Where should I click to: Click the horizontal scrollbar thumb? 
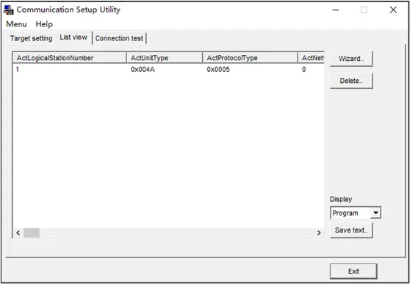coord(32,233)
